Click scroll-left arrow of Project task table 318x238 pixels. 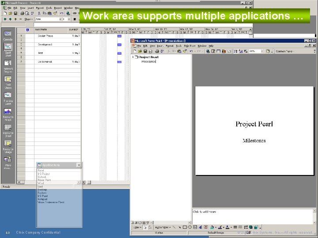(x=19, y=182)
